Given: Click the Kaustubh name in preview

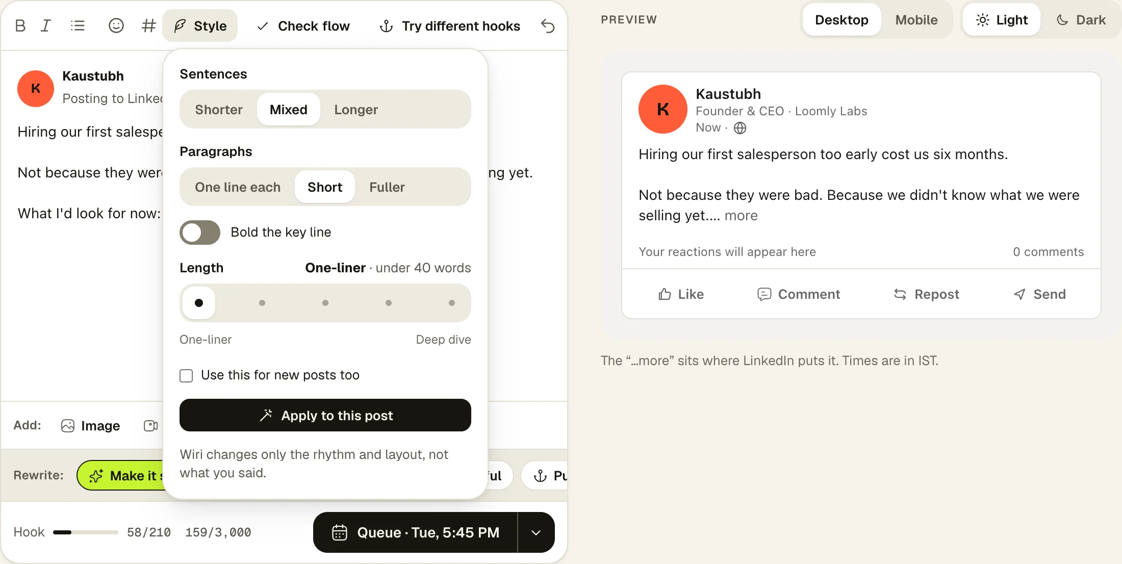Looking at the screenshot, I should pos(728,94).
